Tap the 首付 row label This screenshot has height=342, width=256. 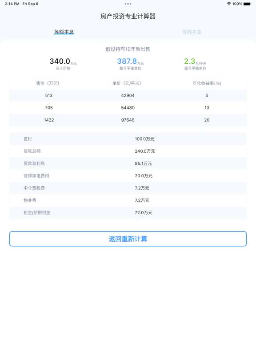[x=28, y=139]
